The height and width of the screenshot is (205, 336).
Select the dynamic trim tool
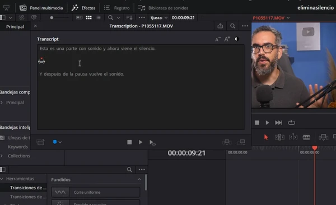click(x=293, y=137)
